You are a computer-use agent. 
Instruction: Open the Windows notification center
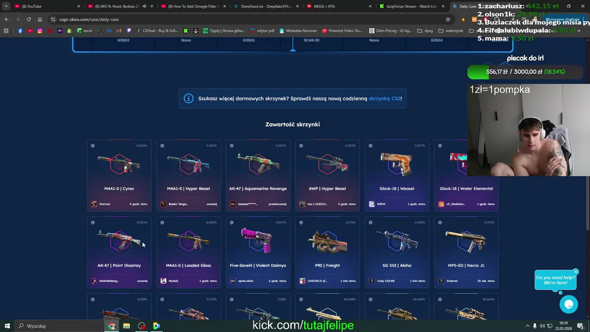[x=580, y=326]
